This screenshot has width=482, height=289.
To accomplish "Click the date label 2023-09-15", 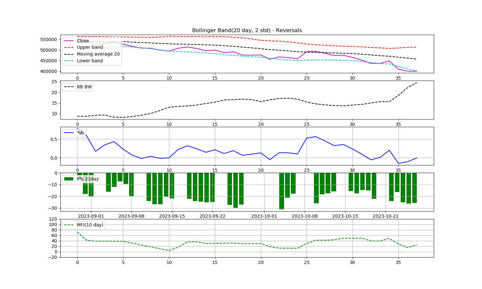I will pyautogui.click(x=172, y=216).
